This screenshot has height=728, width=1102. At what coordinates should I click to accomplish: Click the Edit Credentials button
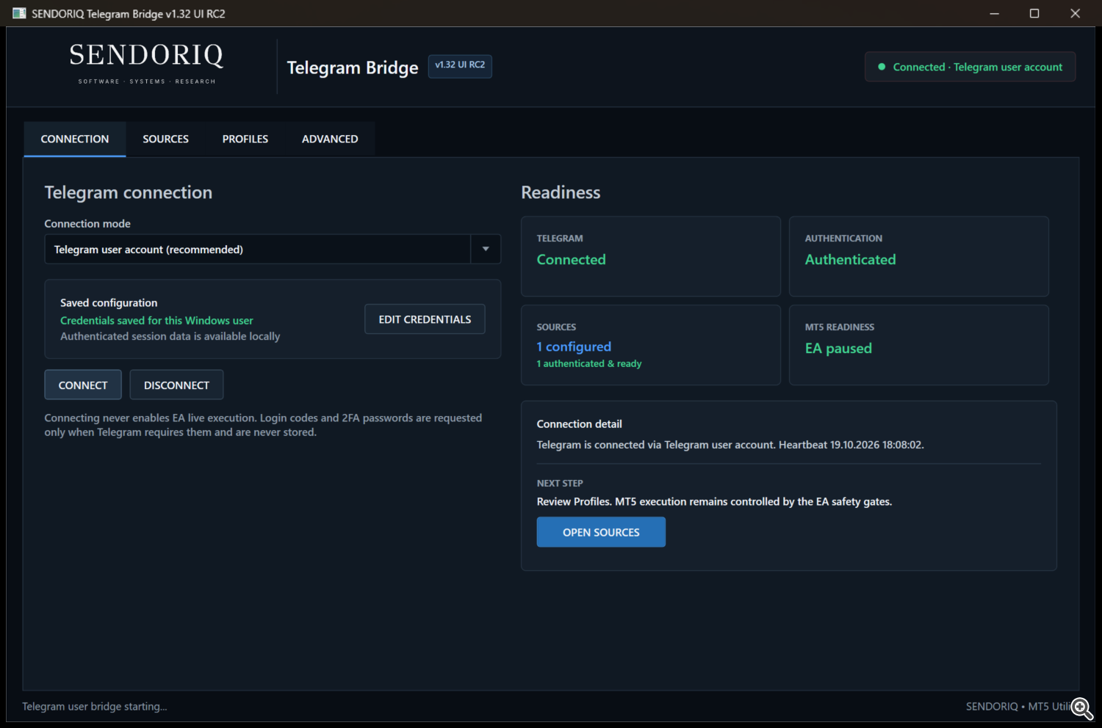[425, 319]
